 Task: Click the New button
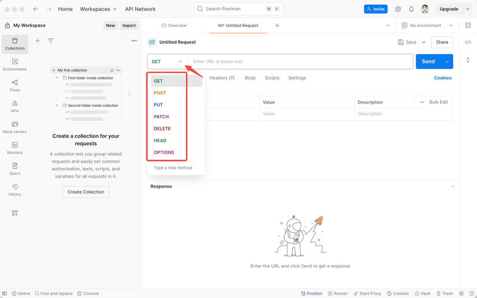110,25
